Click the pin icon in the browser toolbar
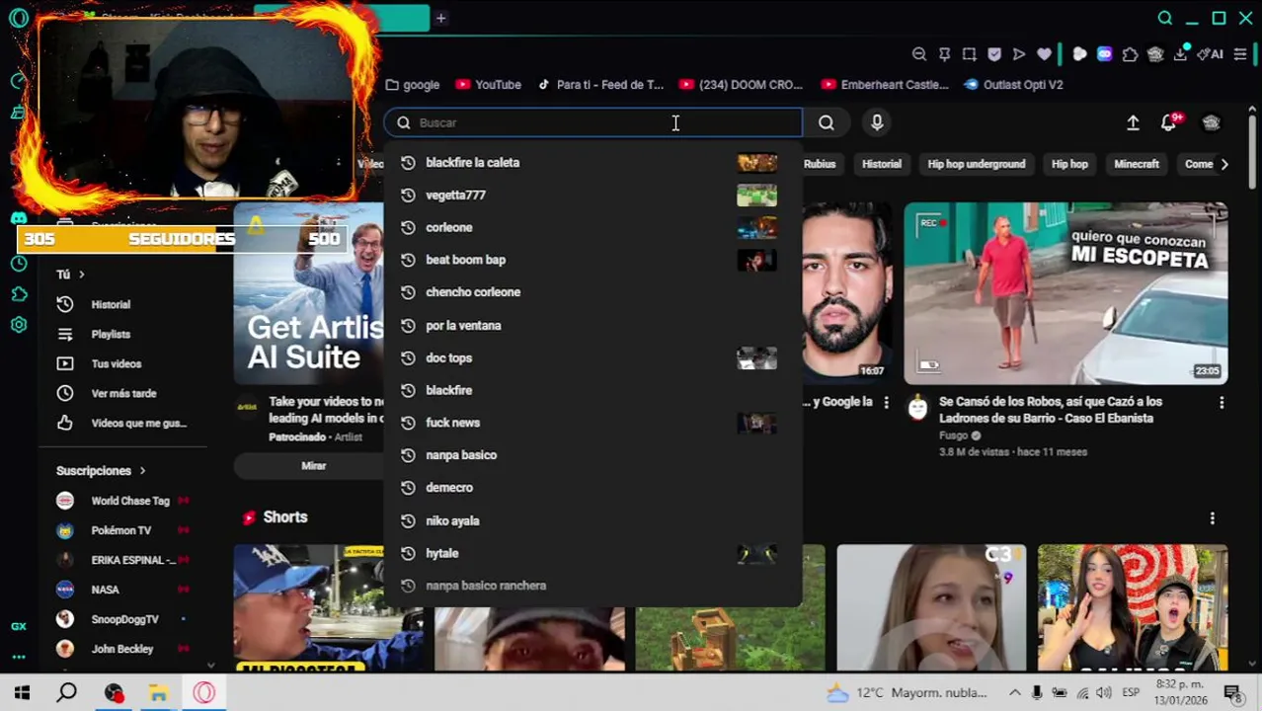The height and width of the screenshot is (711, 1262). pyautogui.click(x=944, y=54)
